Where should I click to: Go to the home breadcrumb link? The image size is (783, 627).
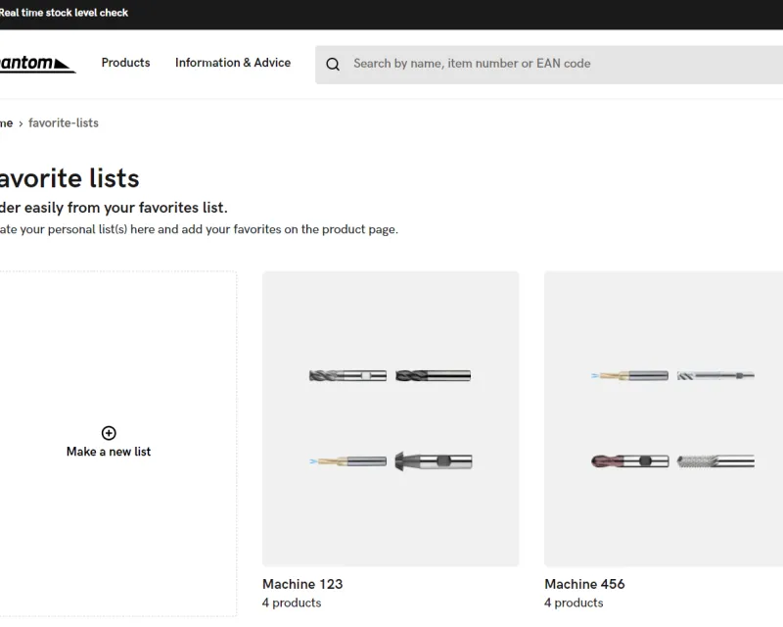click(6, 123)
